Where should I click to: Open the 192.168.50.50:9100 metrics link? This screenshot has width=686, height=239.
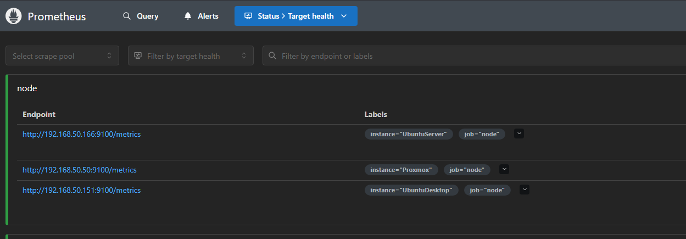[x=80, y=170]
